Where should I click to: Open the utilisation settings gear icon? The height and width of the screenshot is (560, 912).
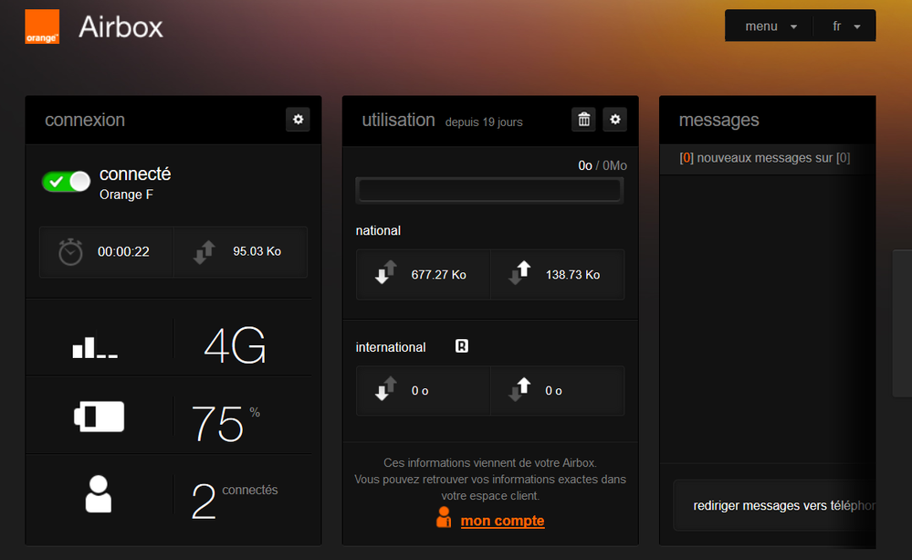click(614, 119)
